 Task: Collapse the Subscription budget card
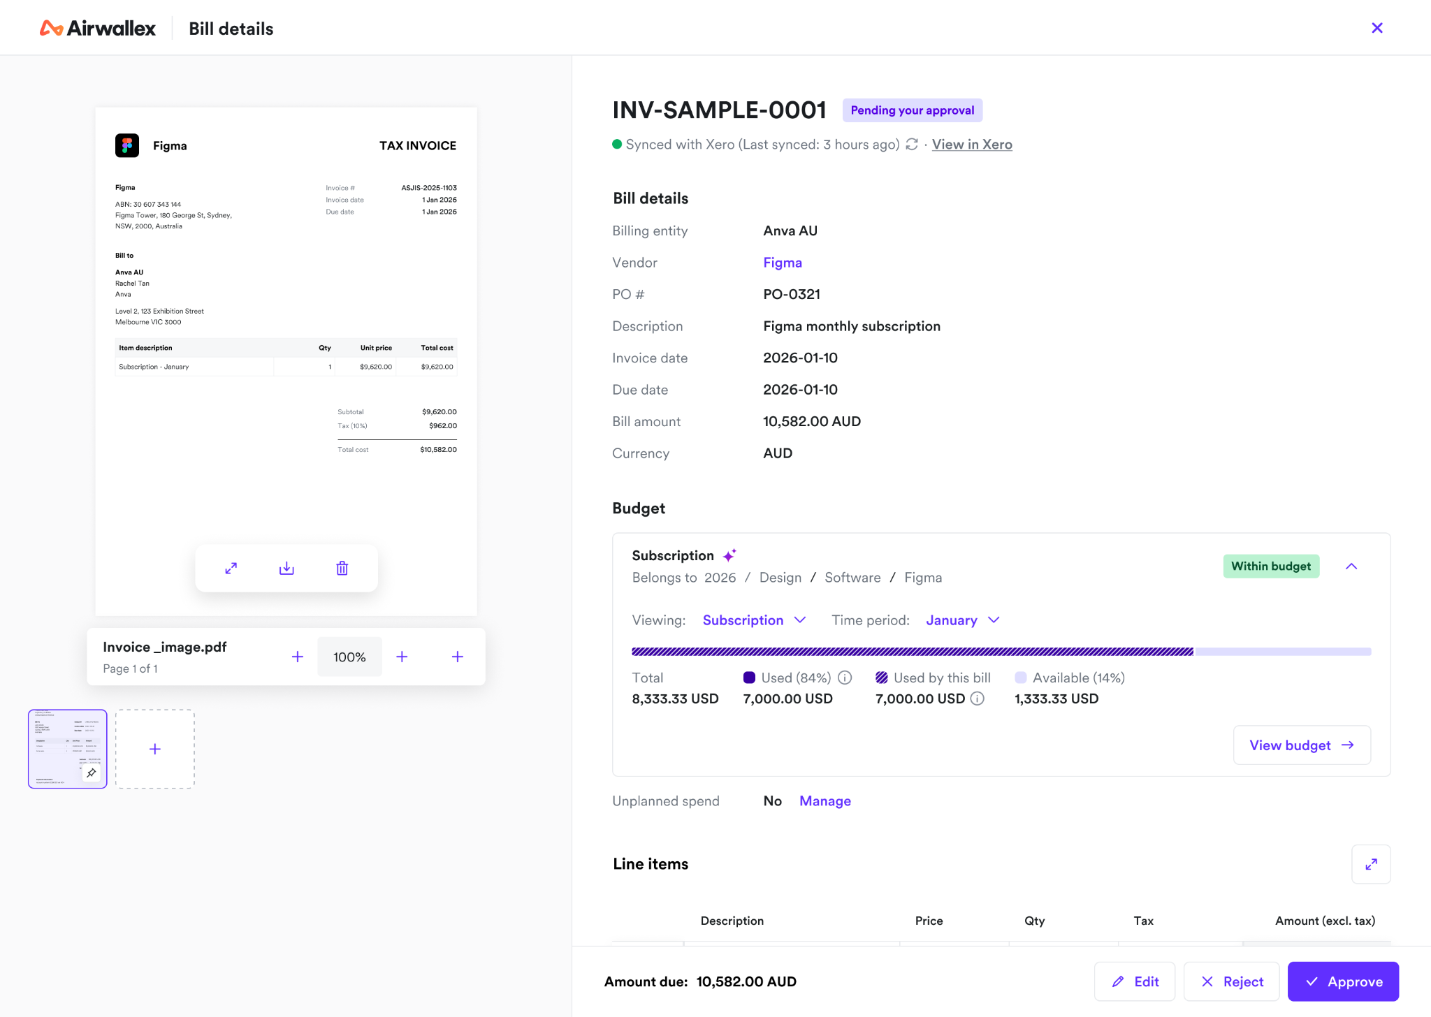[x=1351, y=566]
